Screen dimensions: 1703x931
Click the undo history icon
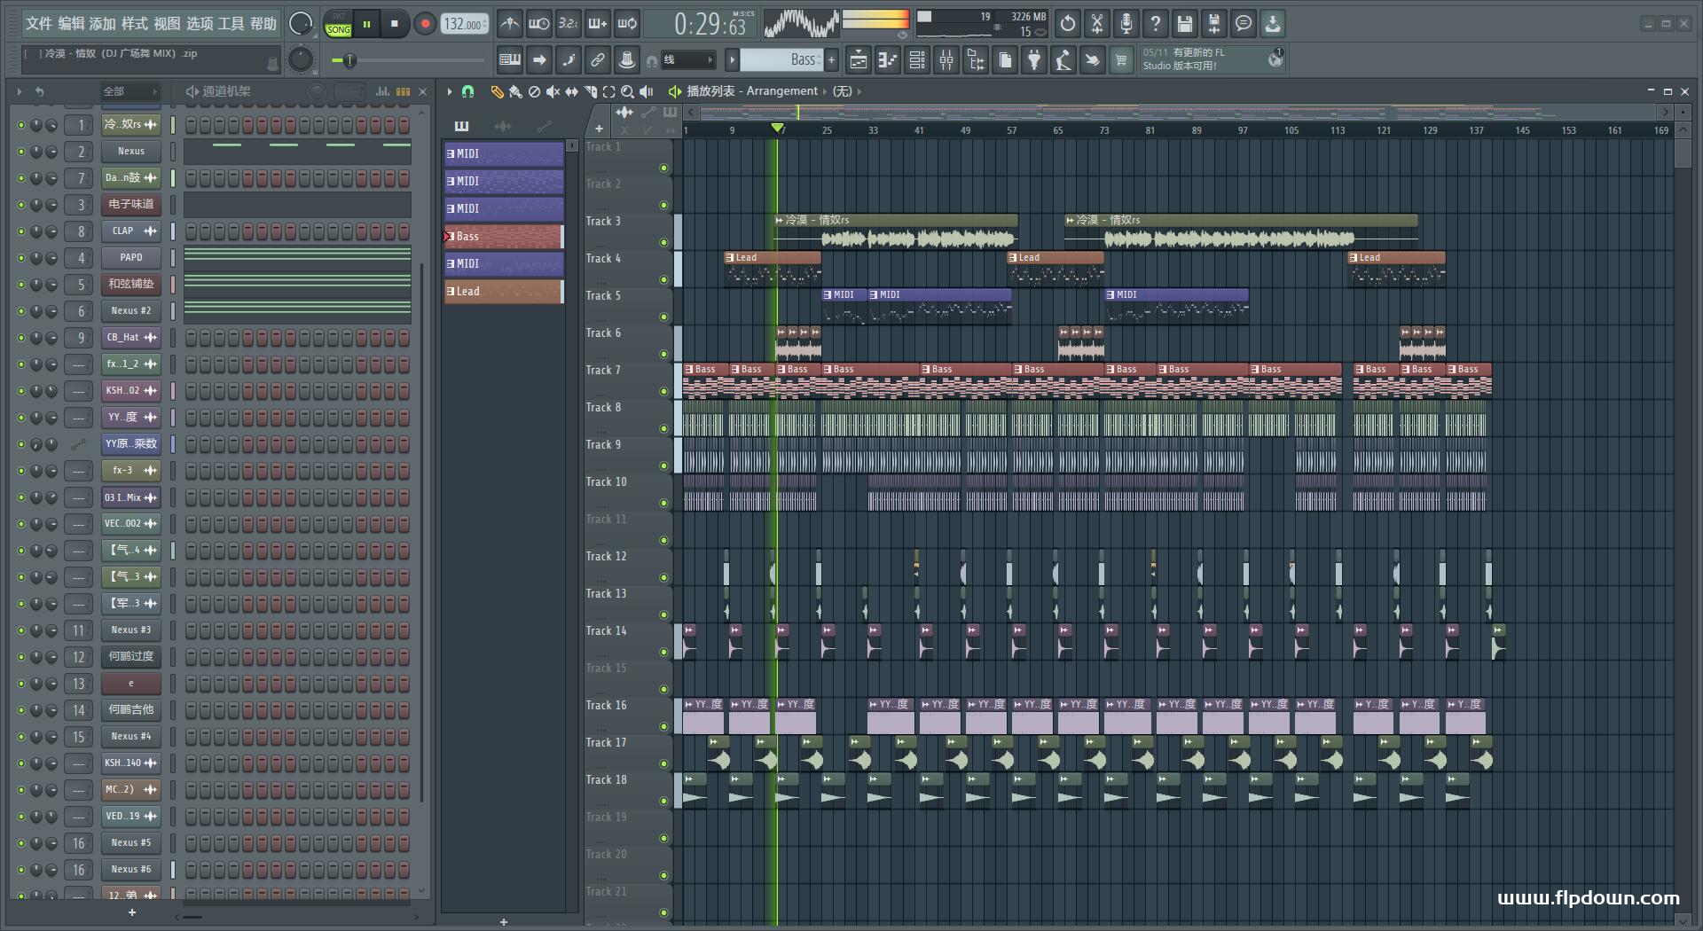click(1068, 24)
